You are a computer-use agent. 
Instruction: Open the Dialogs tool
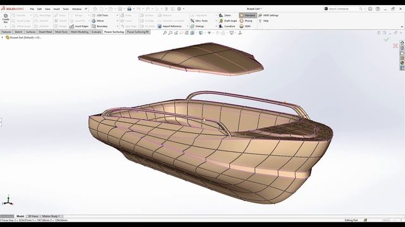[x=197, y=26]
